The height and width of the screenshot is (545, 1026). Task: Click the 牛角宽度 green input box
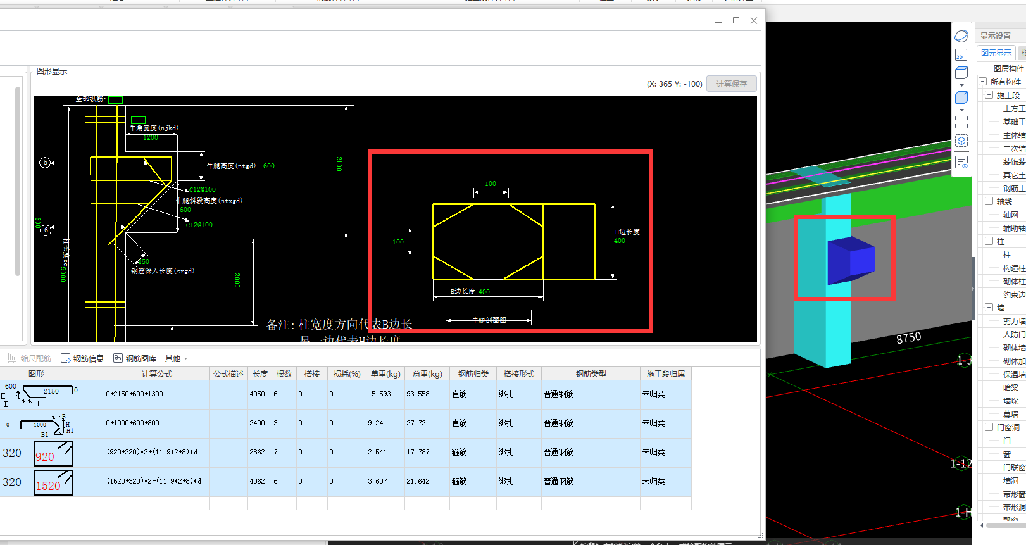(138, 120)
